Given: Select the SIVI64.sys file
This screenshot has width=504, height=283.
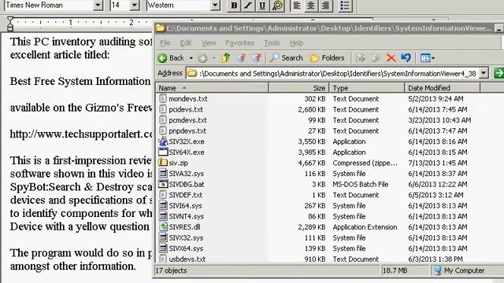Looking at the screenshot, I should click(x=186, y=206).
